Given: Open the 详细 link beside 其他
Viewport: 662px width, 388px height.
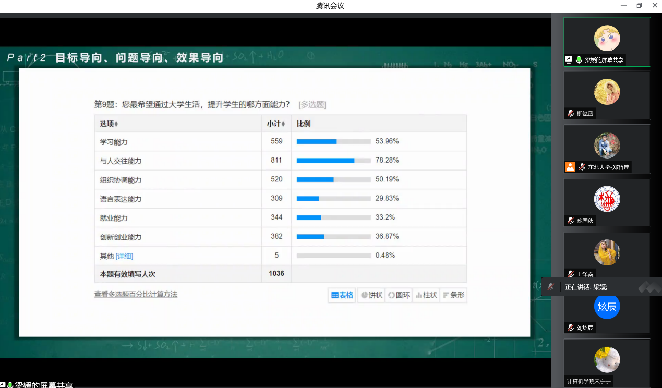Looking at the screenshot, I should pyautogui.click(x=124, y=256).
